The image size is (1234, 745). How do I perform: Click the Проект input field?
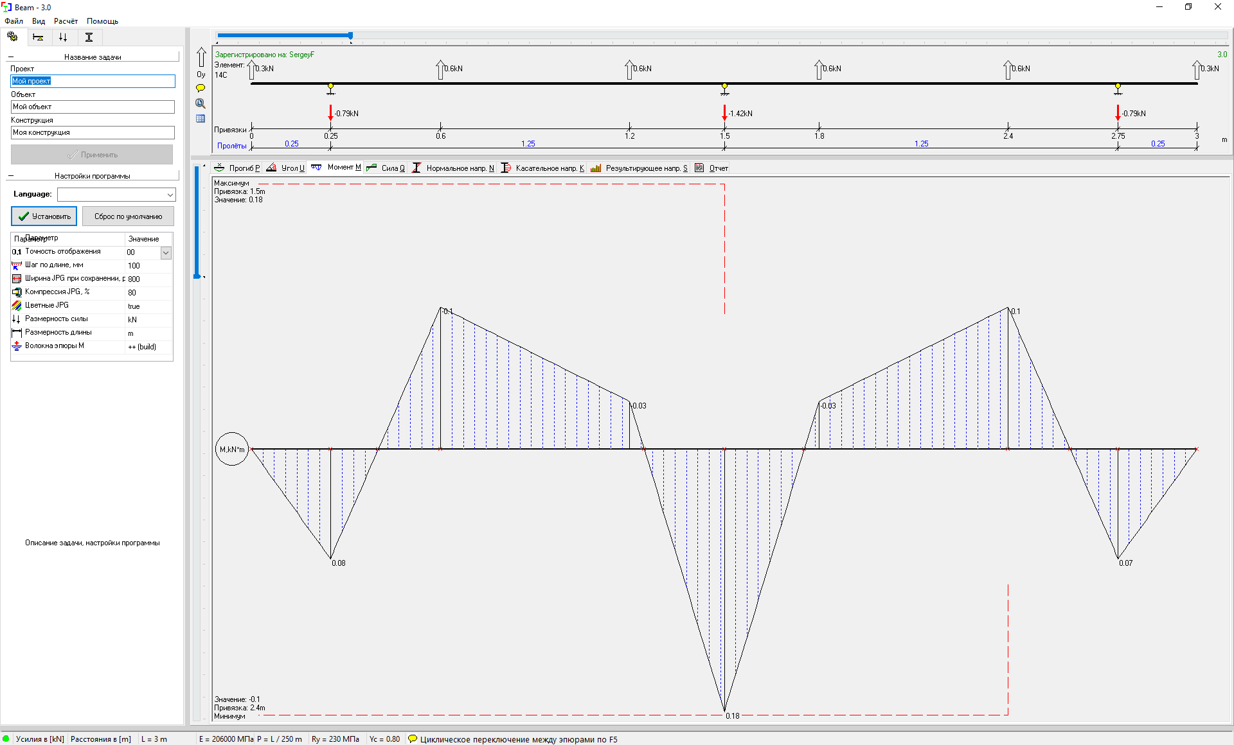(93, 81)
